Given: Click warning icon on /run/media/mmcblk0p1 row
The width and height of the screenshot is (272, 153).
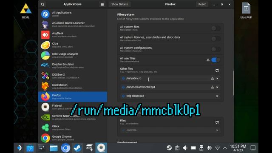Looking at the screenshot, I should click(212, 87).
